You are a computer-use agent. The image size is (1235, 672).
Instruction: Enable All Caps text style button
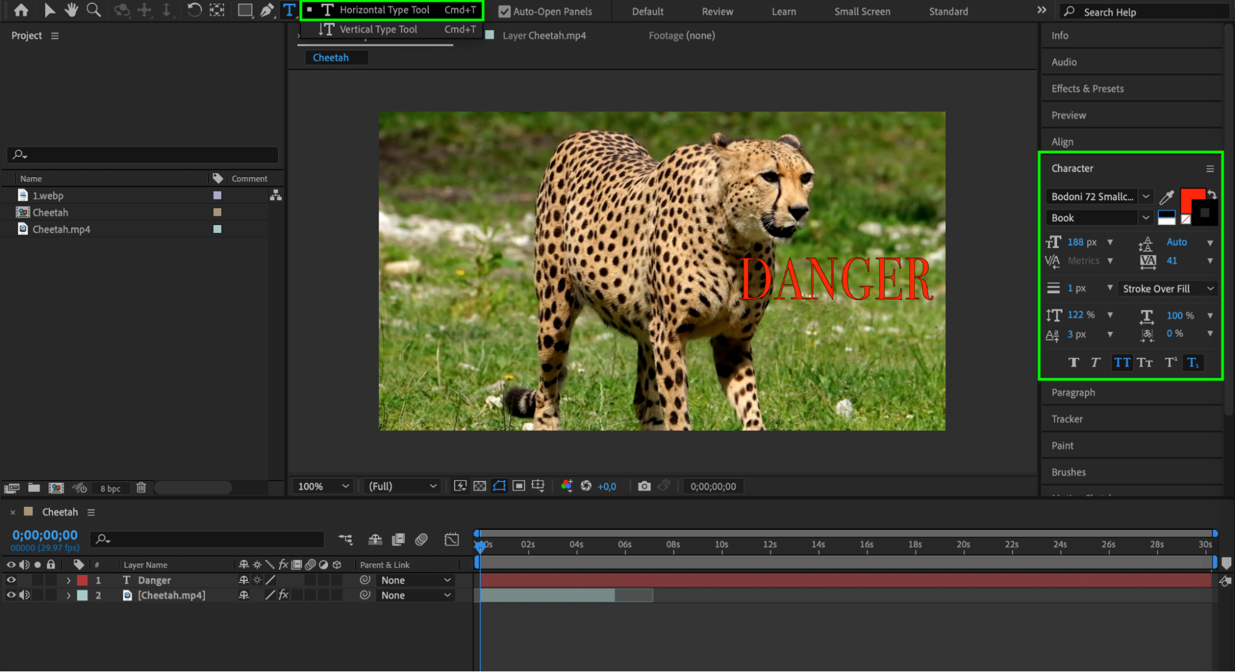point(1122,363)
